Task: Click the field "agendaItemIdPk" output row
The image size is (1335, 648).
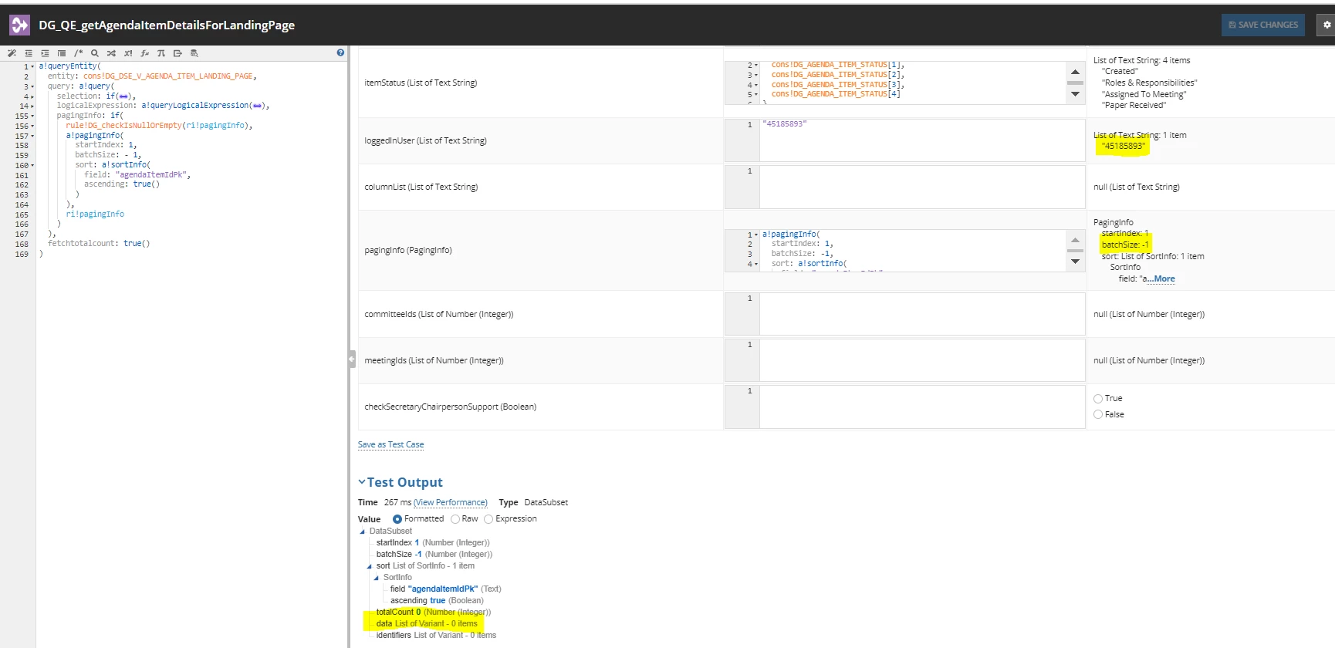Action: [445, 589]
